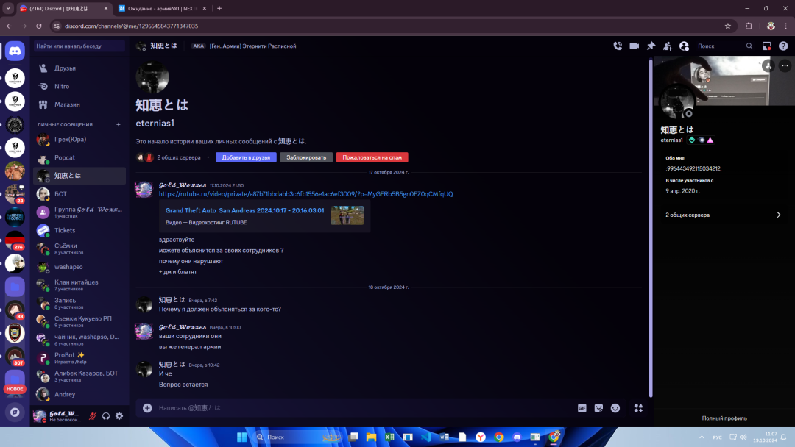Open attachment plus menu in message box
Image resolution: width=795 pixels, height=447 pixels.
point(147,408)
